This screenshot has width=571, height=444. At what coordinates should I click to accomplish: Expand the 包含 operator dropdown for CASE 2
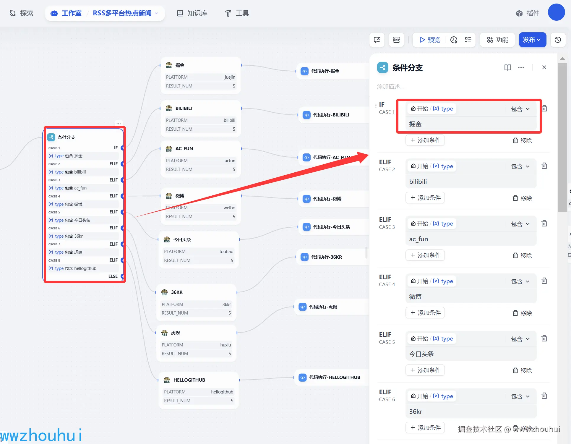click(520, 166)
